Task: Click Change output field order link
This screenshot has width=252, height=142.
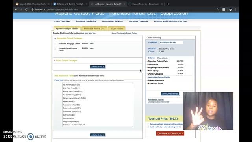Action: (x=159, y=102)
